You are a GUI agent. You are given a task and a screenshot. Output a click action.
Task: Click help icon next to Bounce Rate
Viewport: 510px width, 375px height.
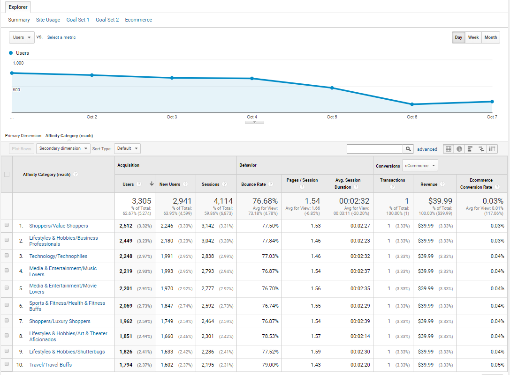tap(271, 184)
